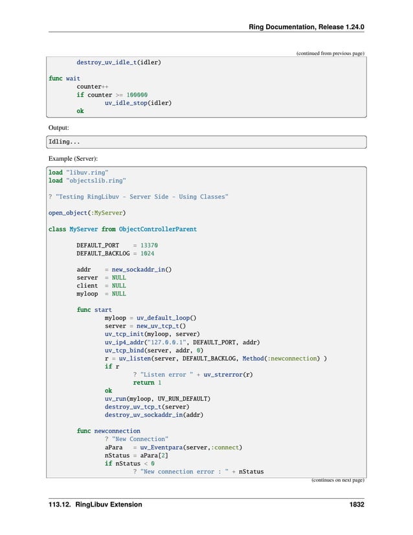Click the "uv_run(myloop, UV_RUN_DEFAULT)" line
Screen dimensions: 413x535
pyautogui.click(x=158, y=399)
